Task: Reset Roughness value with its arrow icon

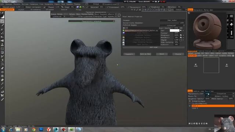Action: coord(181,35)
